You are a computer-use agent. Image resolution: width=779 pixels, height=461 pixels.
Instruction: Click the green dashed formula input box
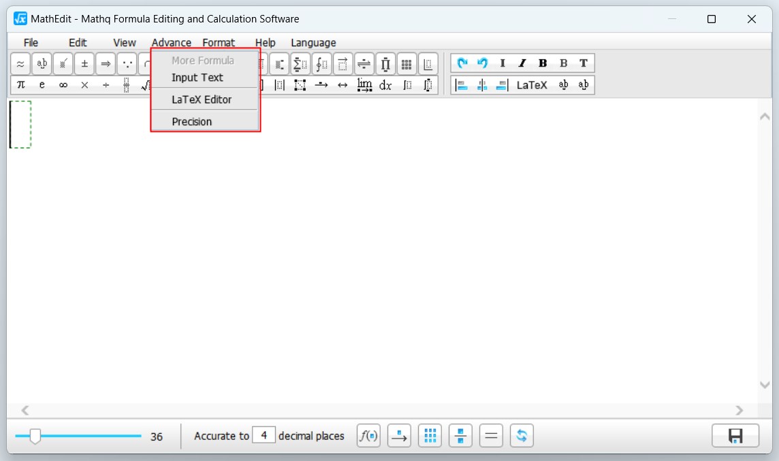click(20, 124)
